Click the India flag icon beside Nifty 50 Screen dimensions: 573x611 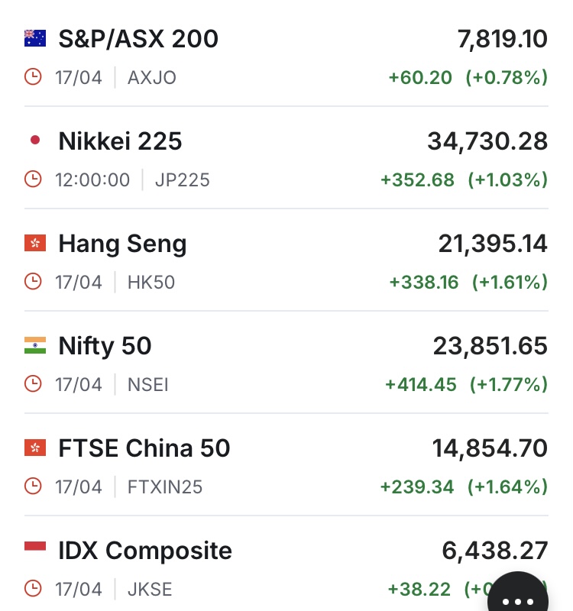click(x=35, y=346)
